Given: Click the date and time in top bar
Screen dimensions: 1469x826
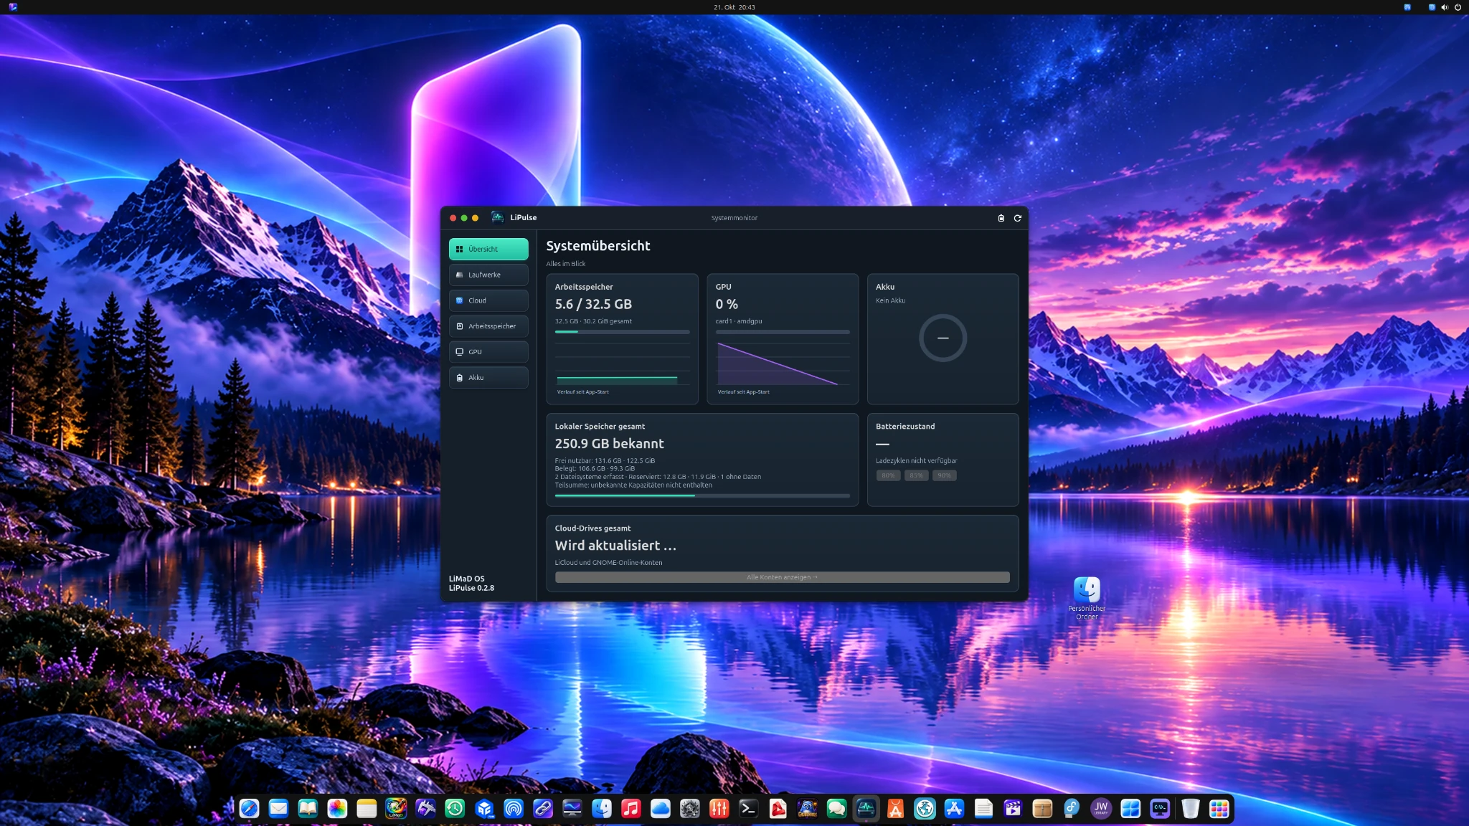Looking at the screenshot, I should (734, 7).
